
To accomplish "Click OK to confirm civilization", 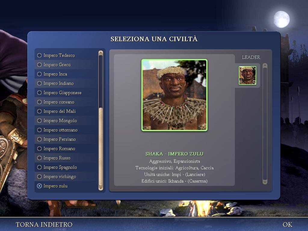I will coord(288,224).
